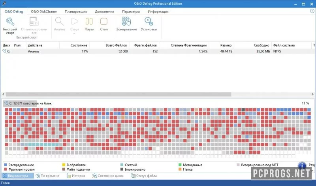Open the O&O DiskCleaner tab
Viewport: 316px width, 186px height.
(44, 11)
